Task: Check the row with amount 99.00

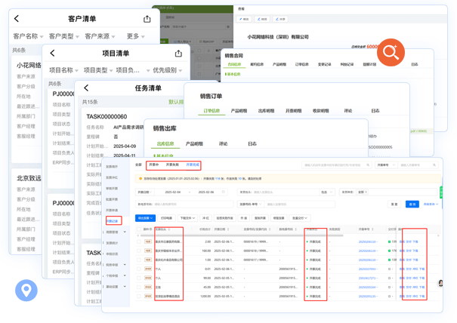Action: click(139, 278)
